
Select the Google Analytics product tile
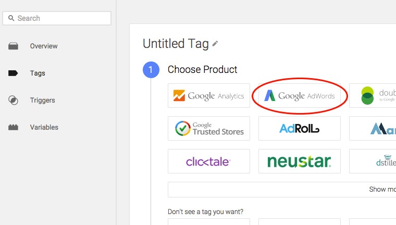point(208,96)
